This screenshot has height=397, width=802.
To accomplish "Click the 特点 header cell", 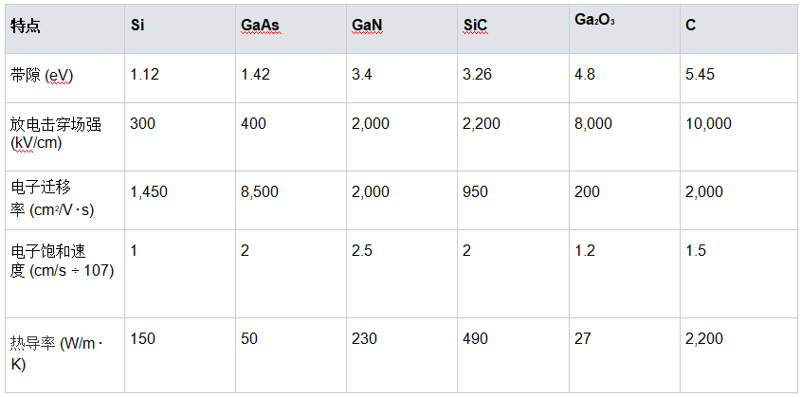I will click(26, 26).
